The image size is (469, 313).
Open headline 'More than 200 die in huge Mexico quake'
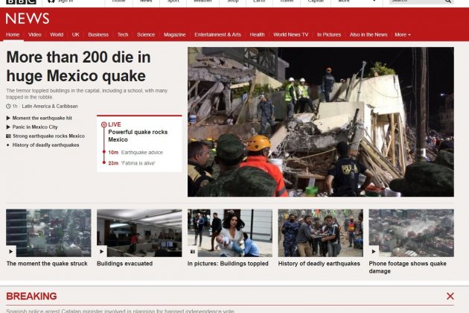[78, 66]
